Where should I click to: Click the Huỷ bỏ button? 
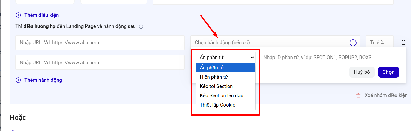(362, 72)
